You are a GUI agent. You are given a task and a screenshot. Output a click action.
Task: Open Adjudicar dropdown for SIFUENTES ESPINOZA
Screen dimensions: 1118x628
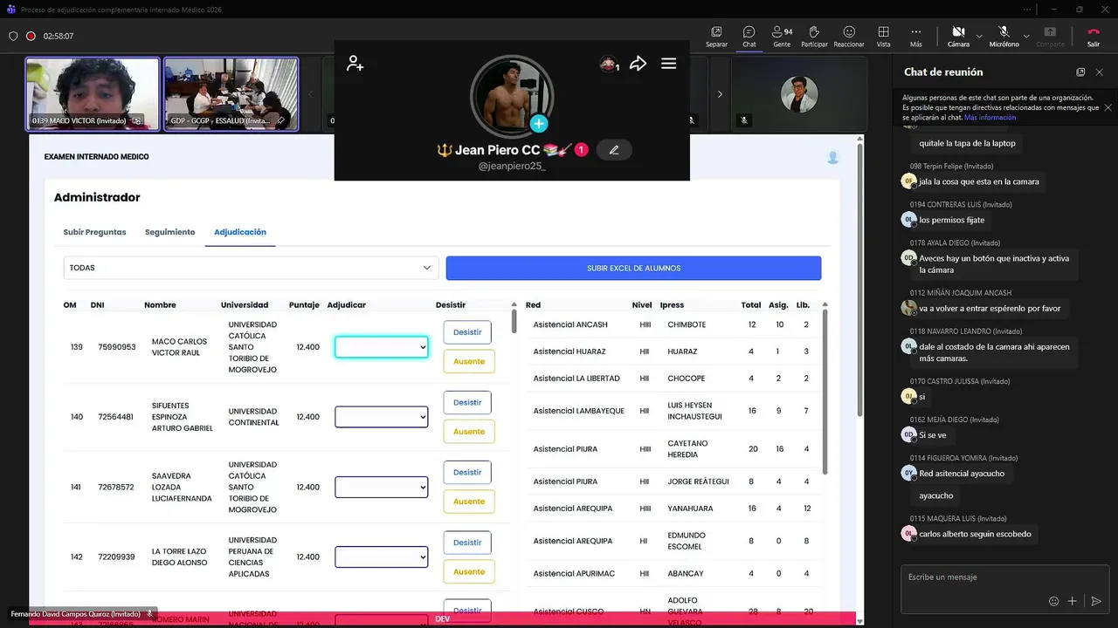tap(382, 417)
